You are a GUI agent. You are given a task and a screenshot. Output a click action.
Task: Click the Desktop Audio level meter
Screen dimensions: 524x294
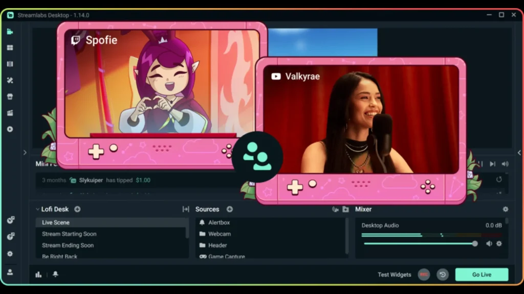(x=431, y=235)
